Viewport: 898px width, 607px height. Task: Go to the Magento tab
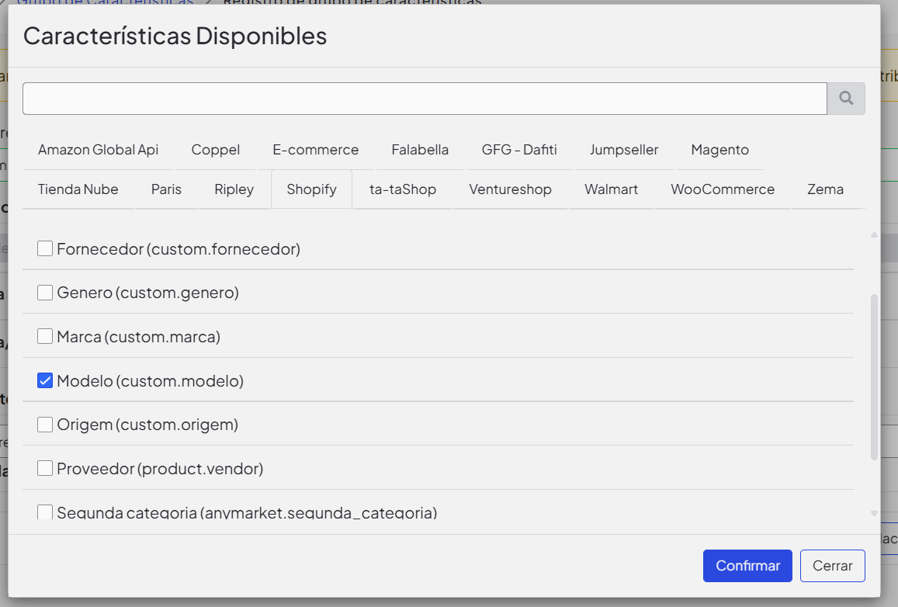[x=719, y=150]
